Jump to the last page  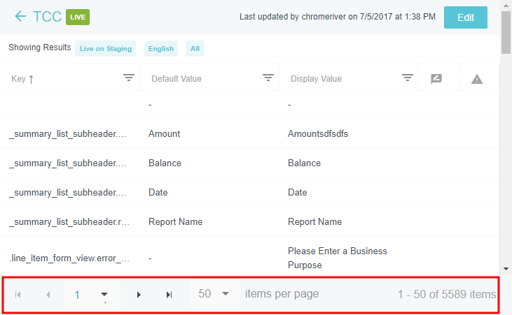169,295
